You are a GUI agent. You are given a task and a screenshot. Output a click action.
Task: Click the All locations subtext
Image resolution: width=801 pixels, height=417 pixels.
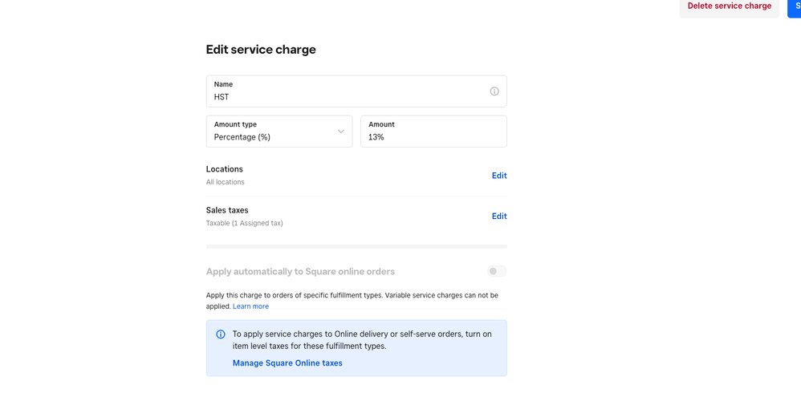[x=225, y=182]
